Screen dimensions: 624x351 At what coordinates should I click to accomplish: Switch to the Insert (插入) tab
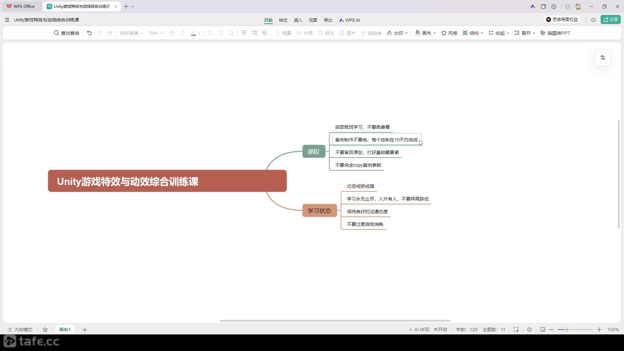pos(298,20)
